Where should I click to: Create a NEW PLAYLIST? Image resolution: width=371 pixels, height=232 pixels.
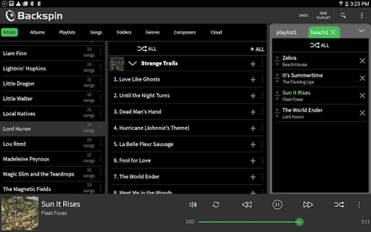(x=323, y=15)
